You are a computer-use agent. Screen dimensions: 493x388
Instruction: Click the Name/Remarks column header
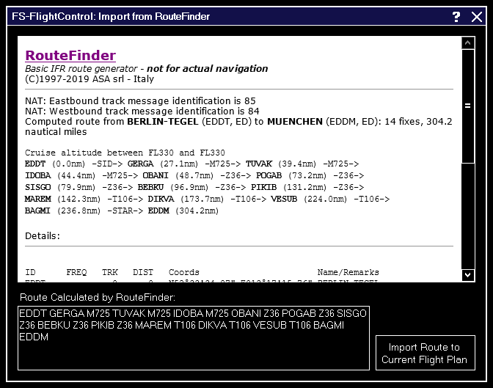[348, 272]
